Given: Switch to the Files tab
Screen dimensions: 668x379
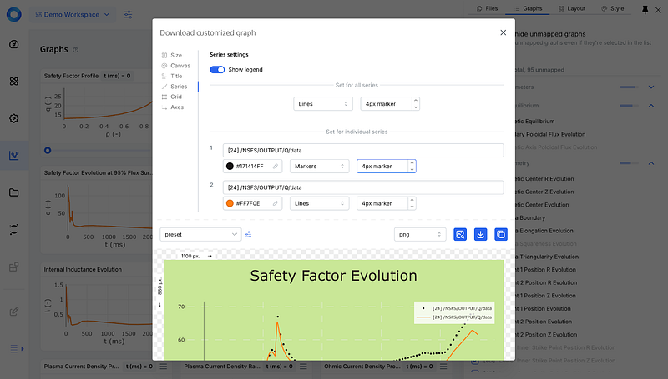Looking at the screenshot, I should [487, 8].
